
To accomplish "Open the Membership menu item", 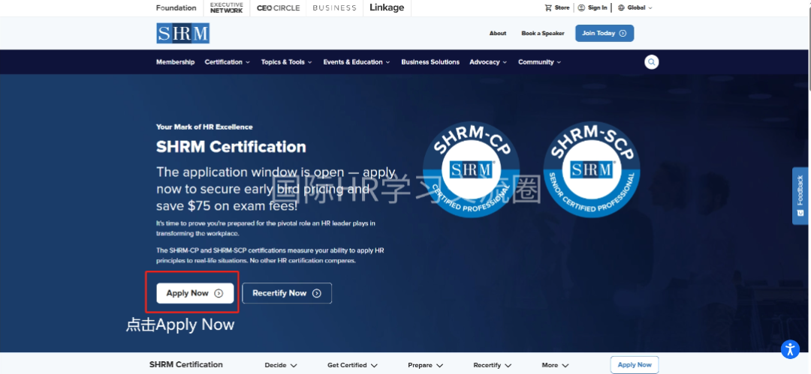I will click(x=175, y=62).
